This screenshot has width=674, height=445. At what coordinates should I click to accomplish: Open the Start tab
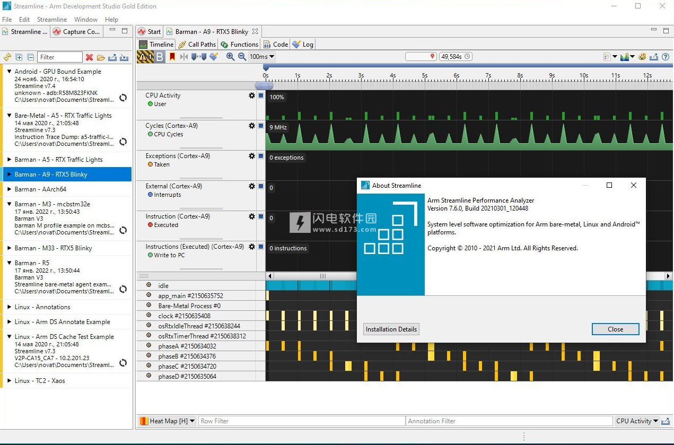pyautogui.click(x=150, y=32)
